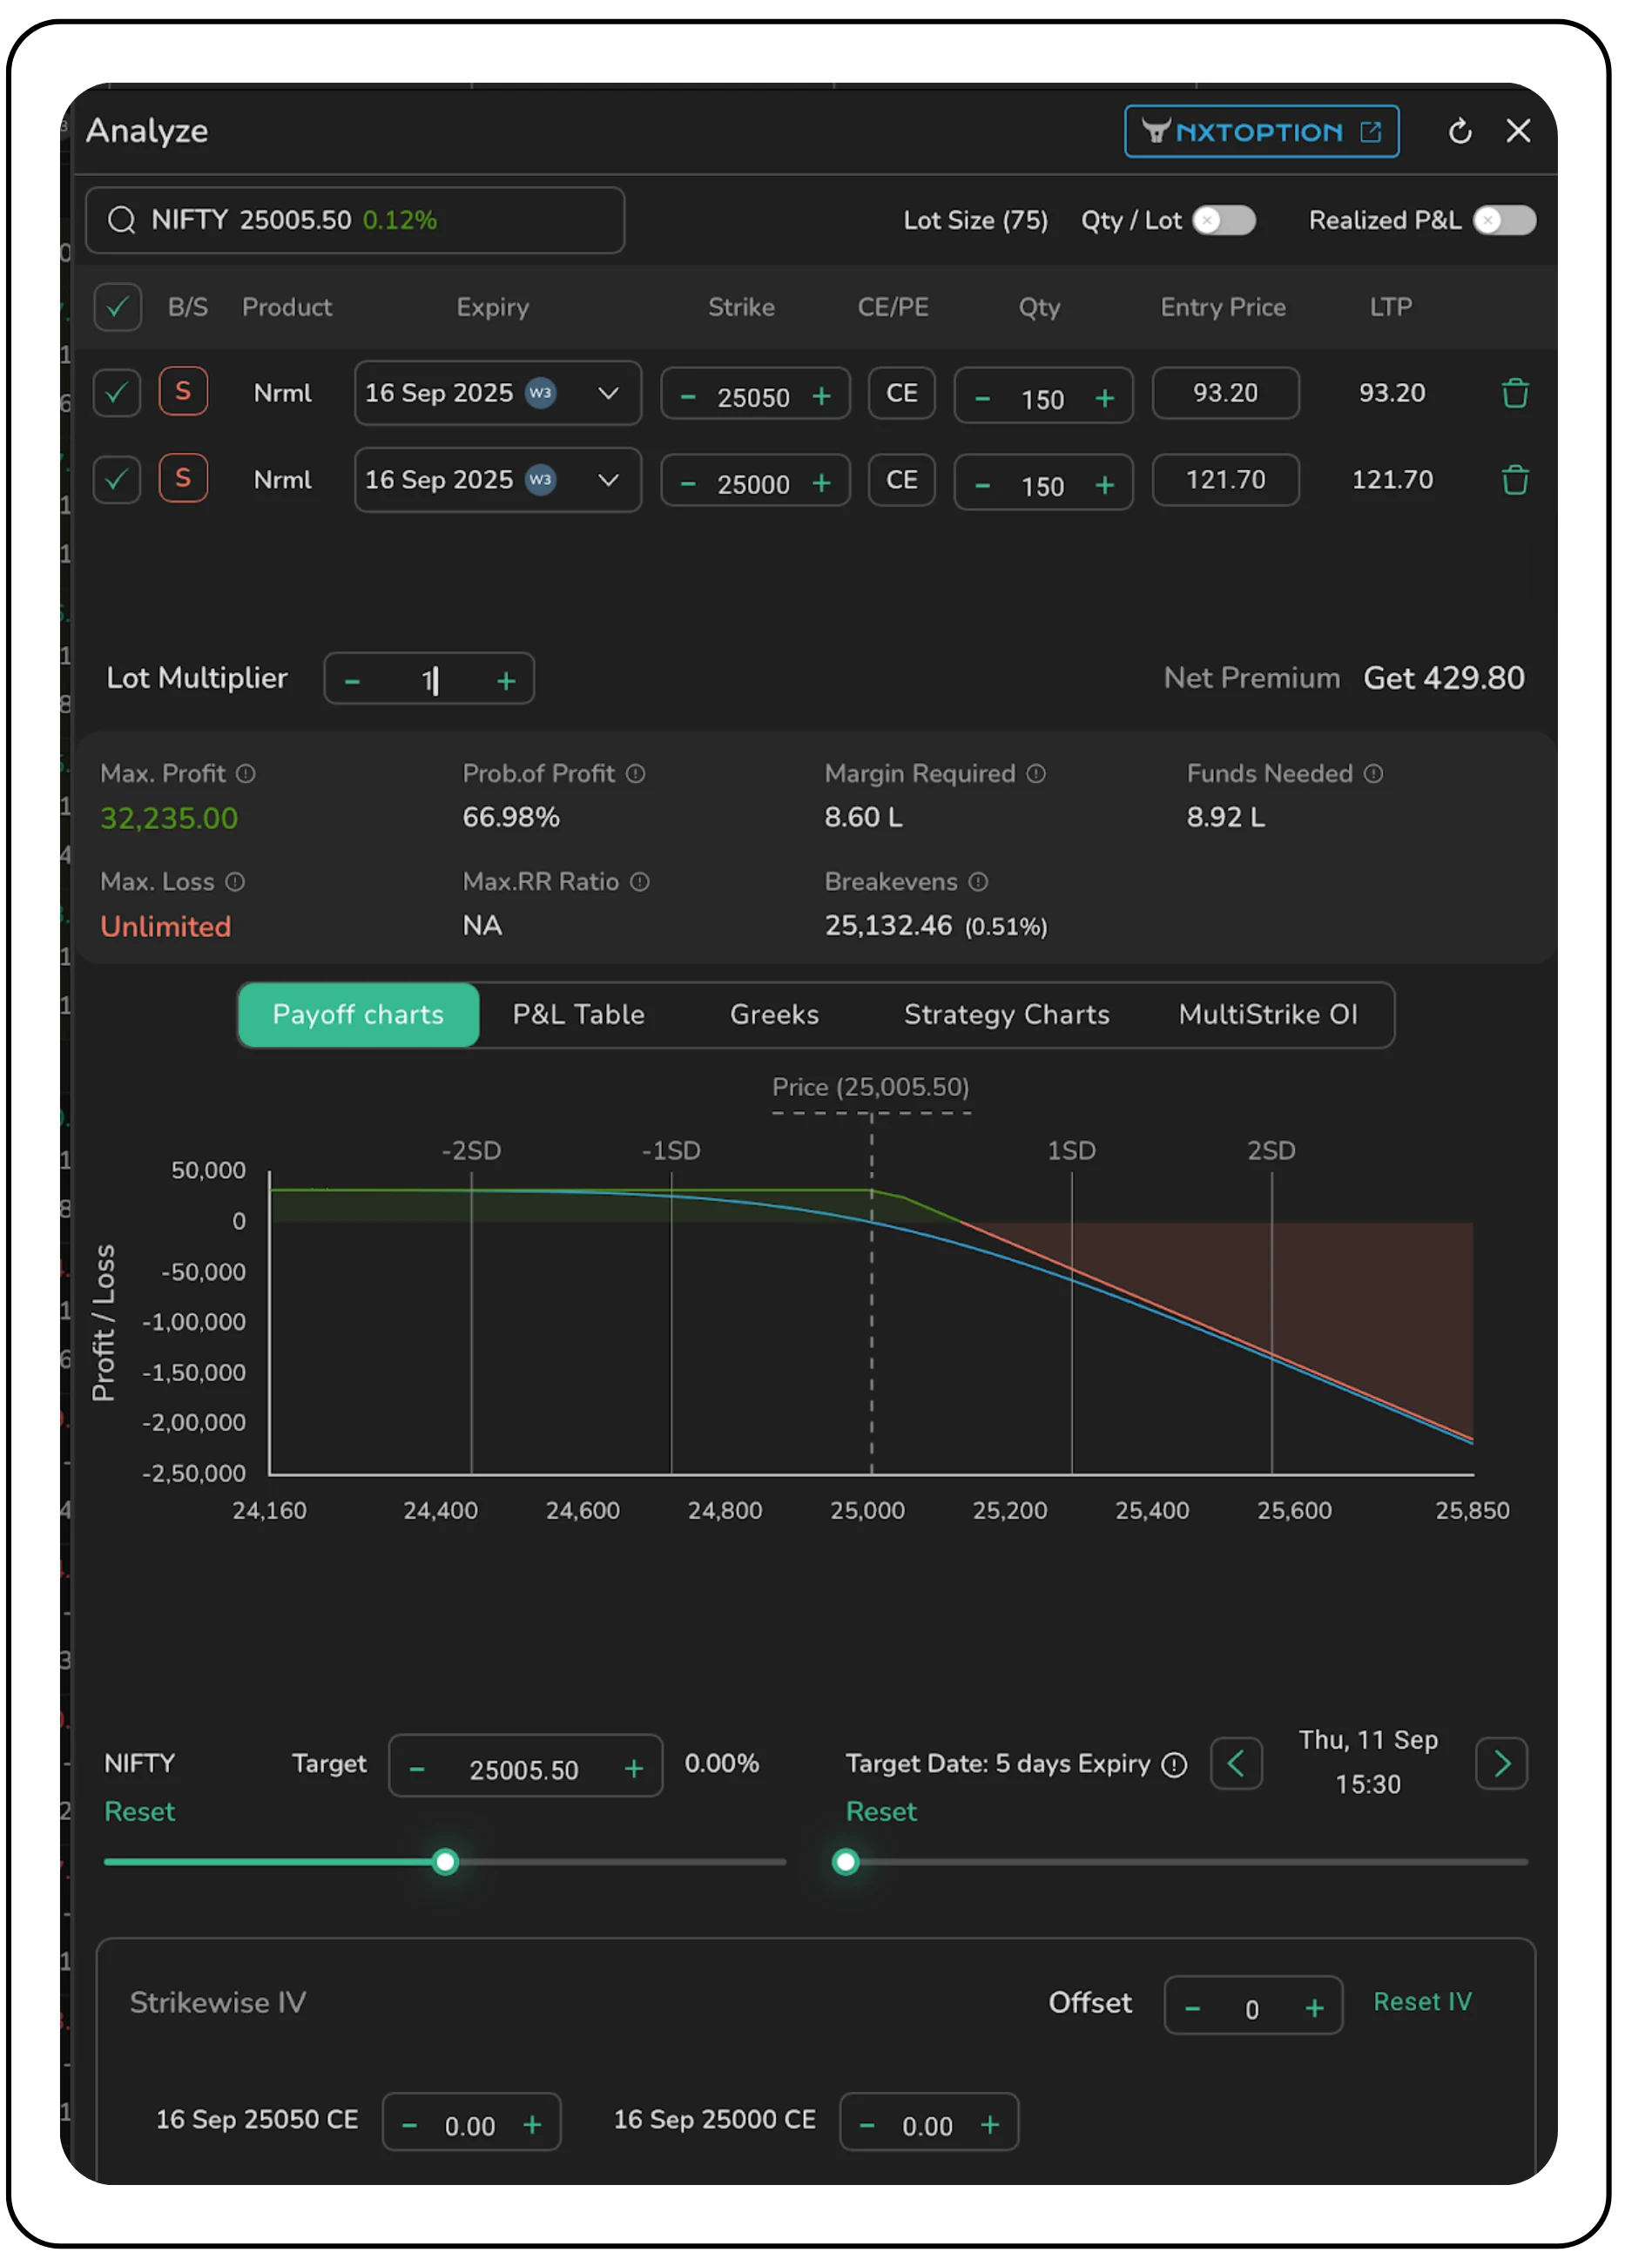Advance target date with right arrow

[1500, 1764]
